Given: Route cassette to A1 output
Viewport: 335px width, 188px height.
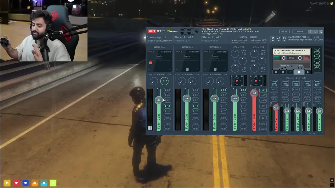Looking at the screenshot, I should tap(317, 50).
